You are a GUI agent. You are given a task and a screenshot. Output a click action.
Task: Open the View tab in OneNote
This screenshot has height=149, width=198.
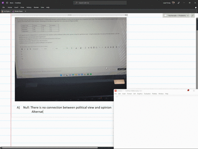click(42, 7)
